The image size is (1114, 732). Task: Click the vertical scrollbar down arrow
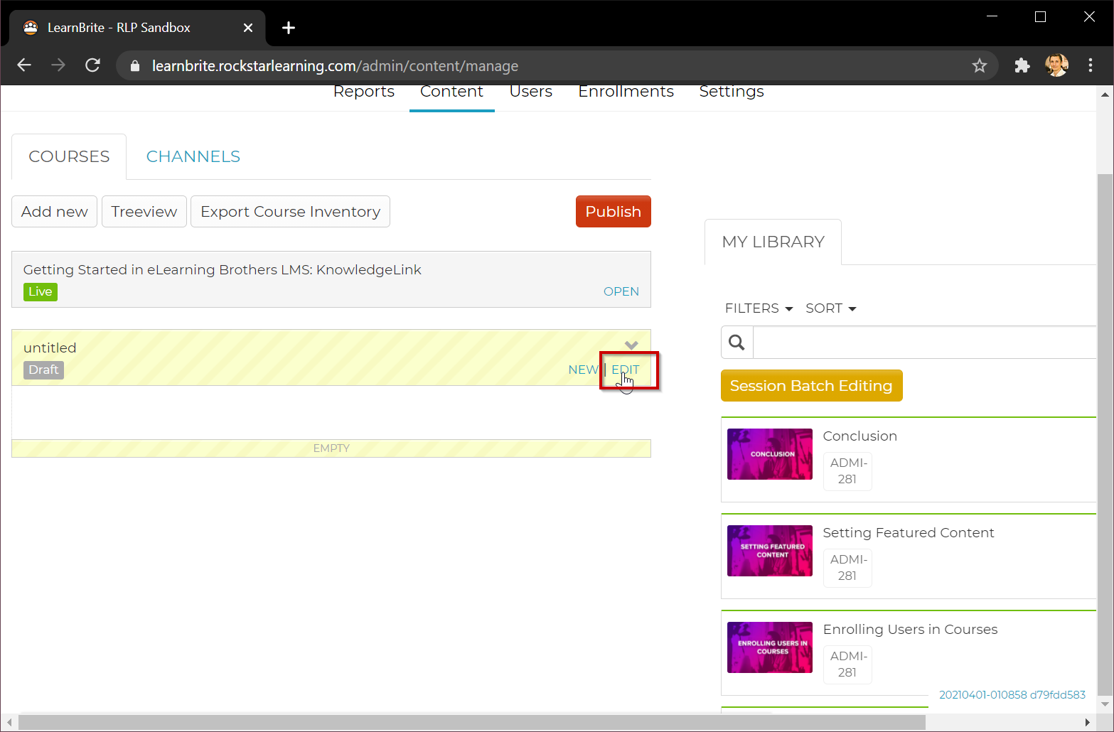click(x=1105, y=704)
